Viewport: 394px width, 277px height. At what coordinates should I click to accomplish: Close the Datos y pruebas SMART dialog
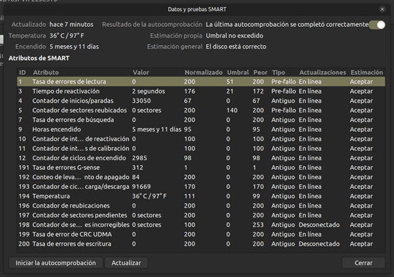coord(382,9)
